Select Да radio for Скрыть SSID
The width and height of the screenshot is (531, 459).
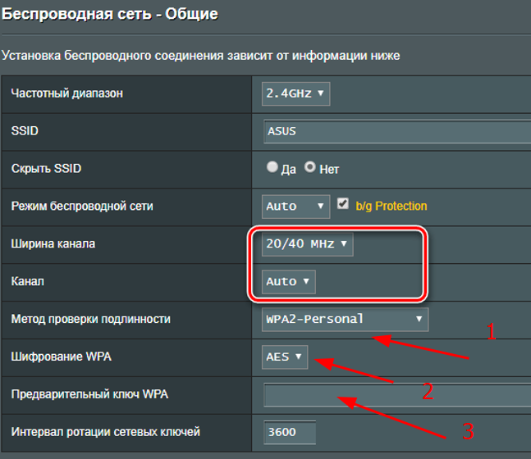tap(272, 167)
